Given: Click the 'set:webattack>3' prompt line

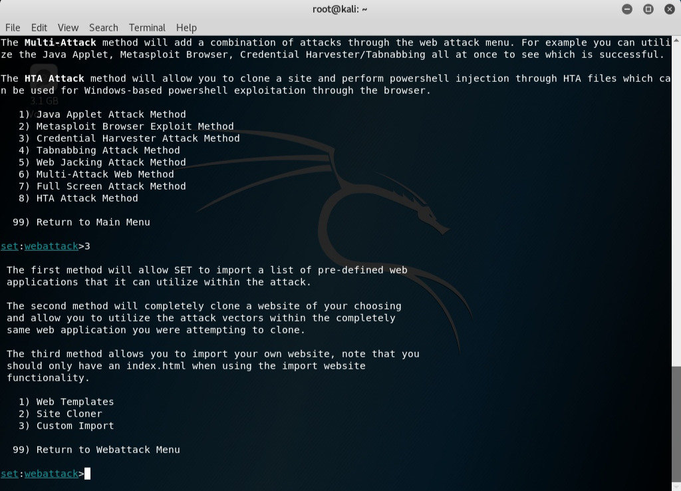Looking at the screenshot, I should point(45,246).
